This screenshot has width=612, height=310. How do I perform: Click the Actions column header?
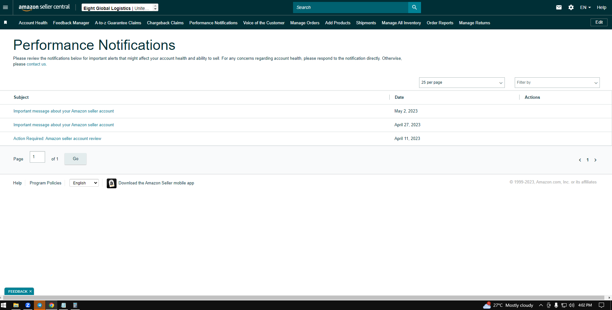point(532,97)
